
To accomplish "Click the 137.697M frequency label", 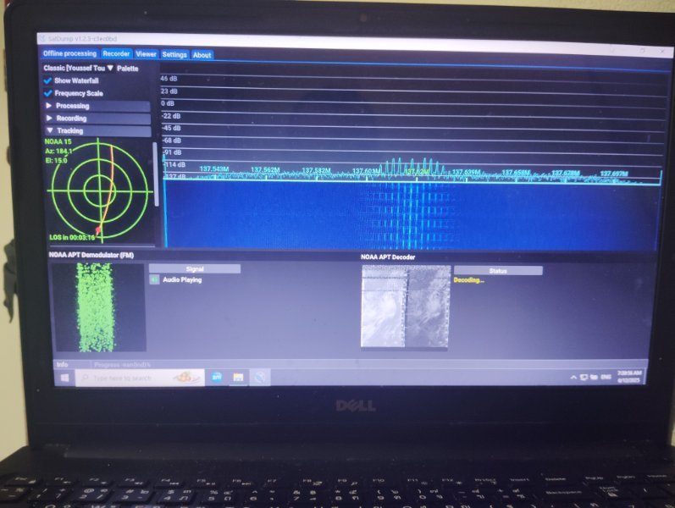I will click(614, 174).
